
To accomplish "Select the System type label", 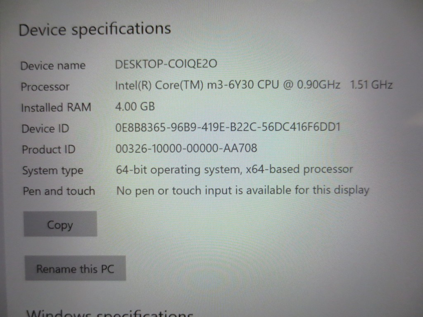I will coord(52,170).
